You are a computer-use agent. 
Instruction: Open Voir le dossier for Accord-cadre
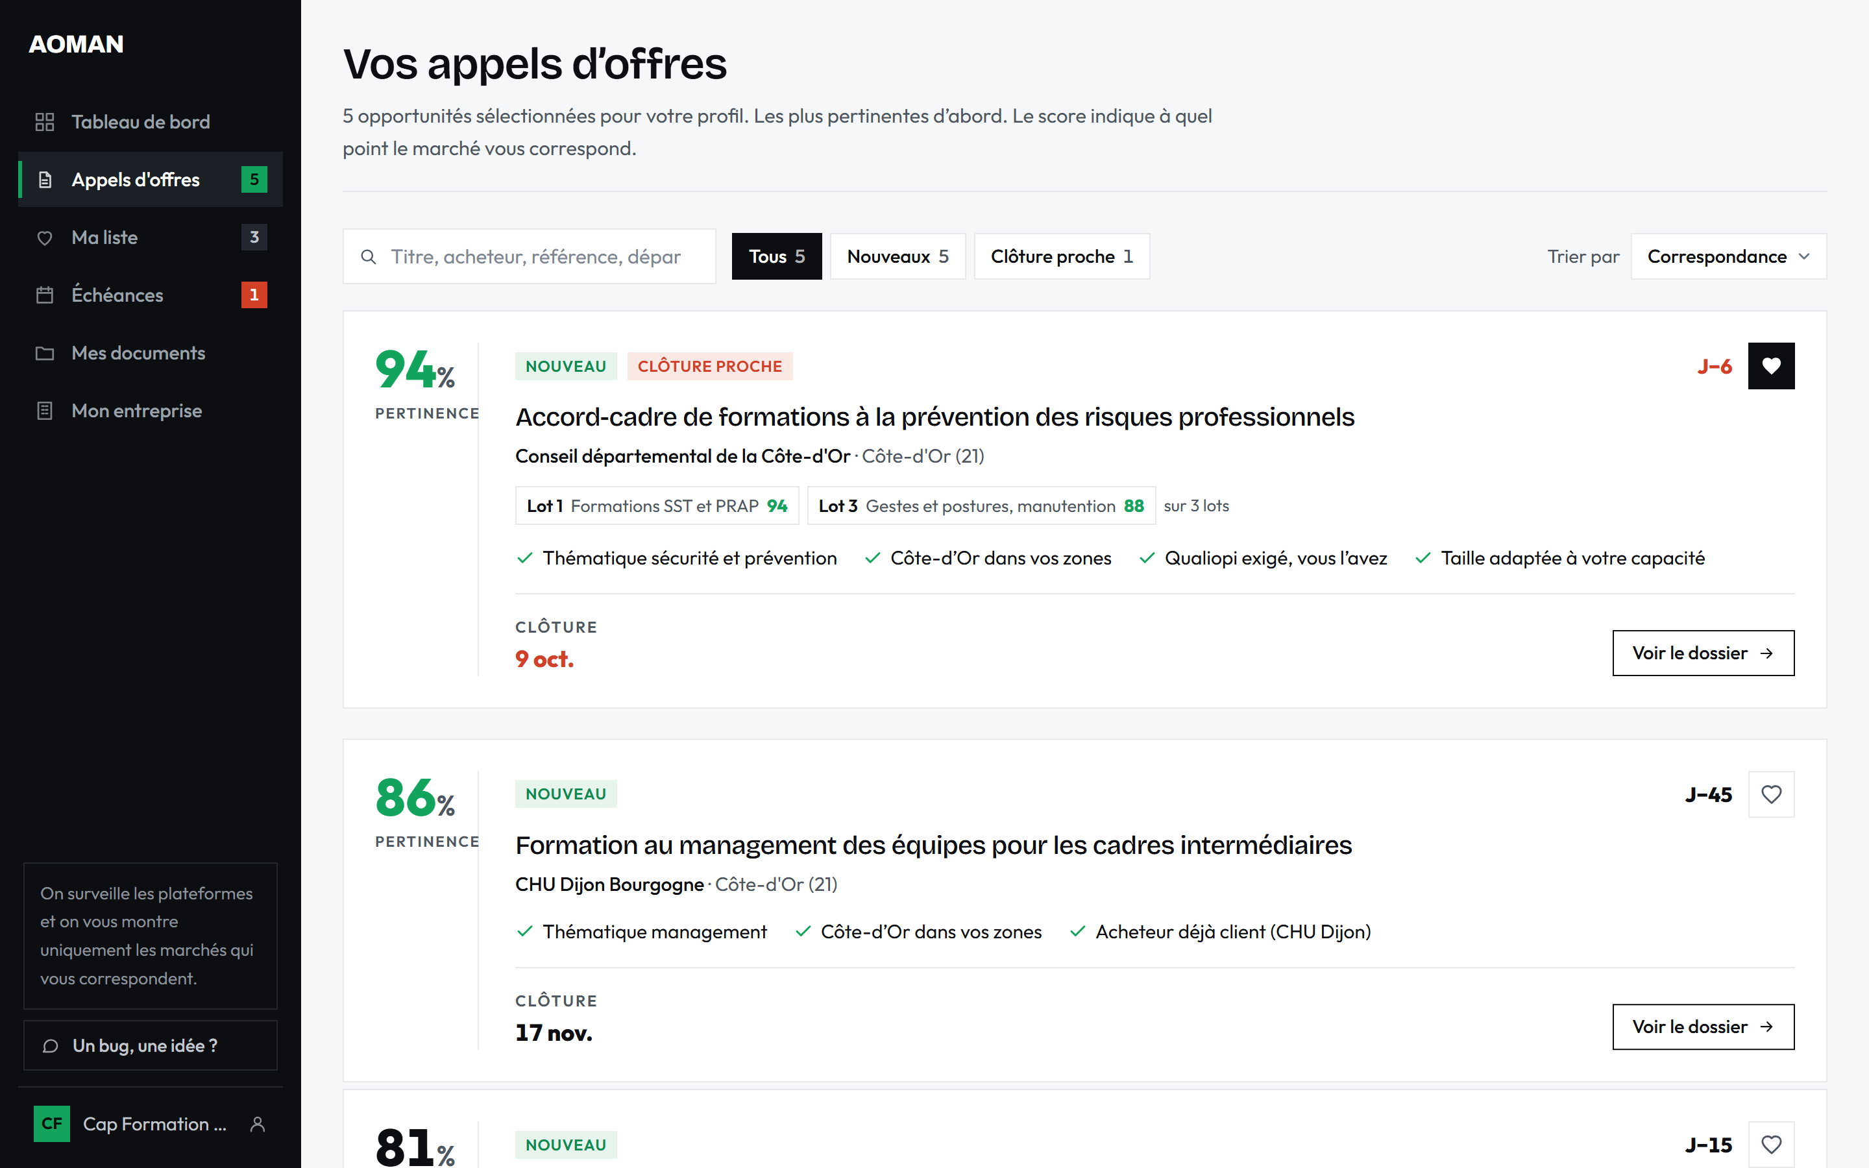point(1703,653)
